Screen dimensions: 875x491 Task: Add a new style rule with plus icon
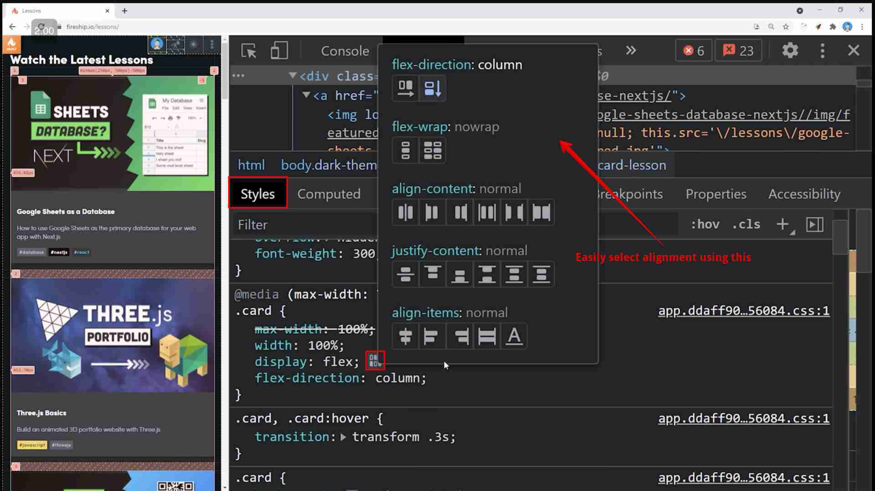click(783, 224)
